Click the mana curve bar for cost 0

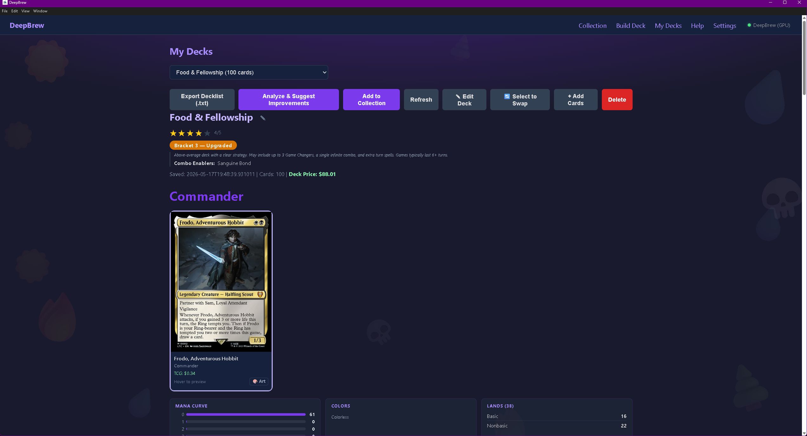pos(246,414)
